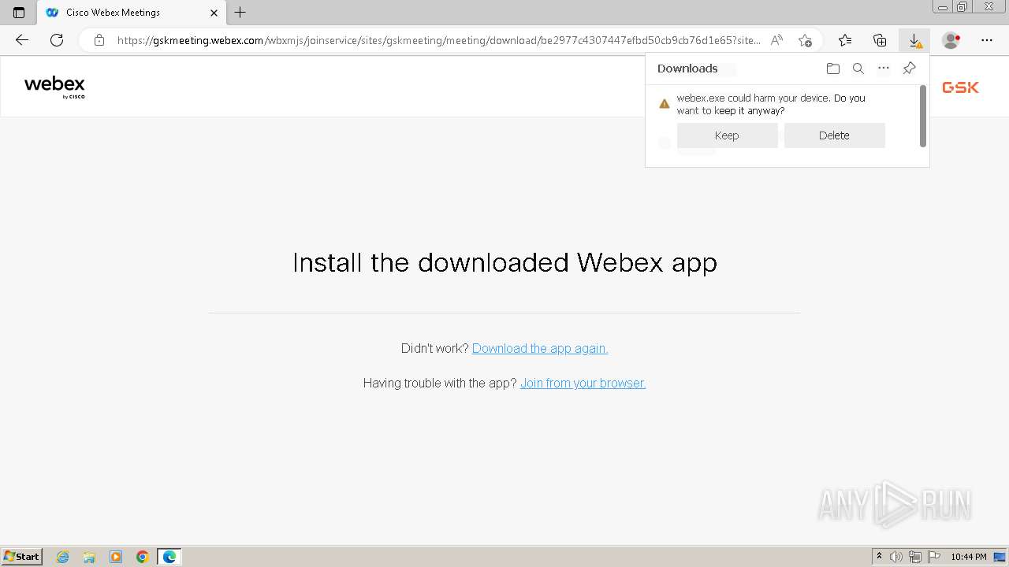Focus the address bar URL
The image size is (1009, 567).
click(x=438, y=40)
